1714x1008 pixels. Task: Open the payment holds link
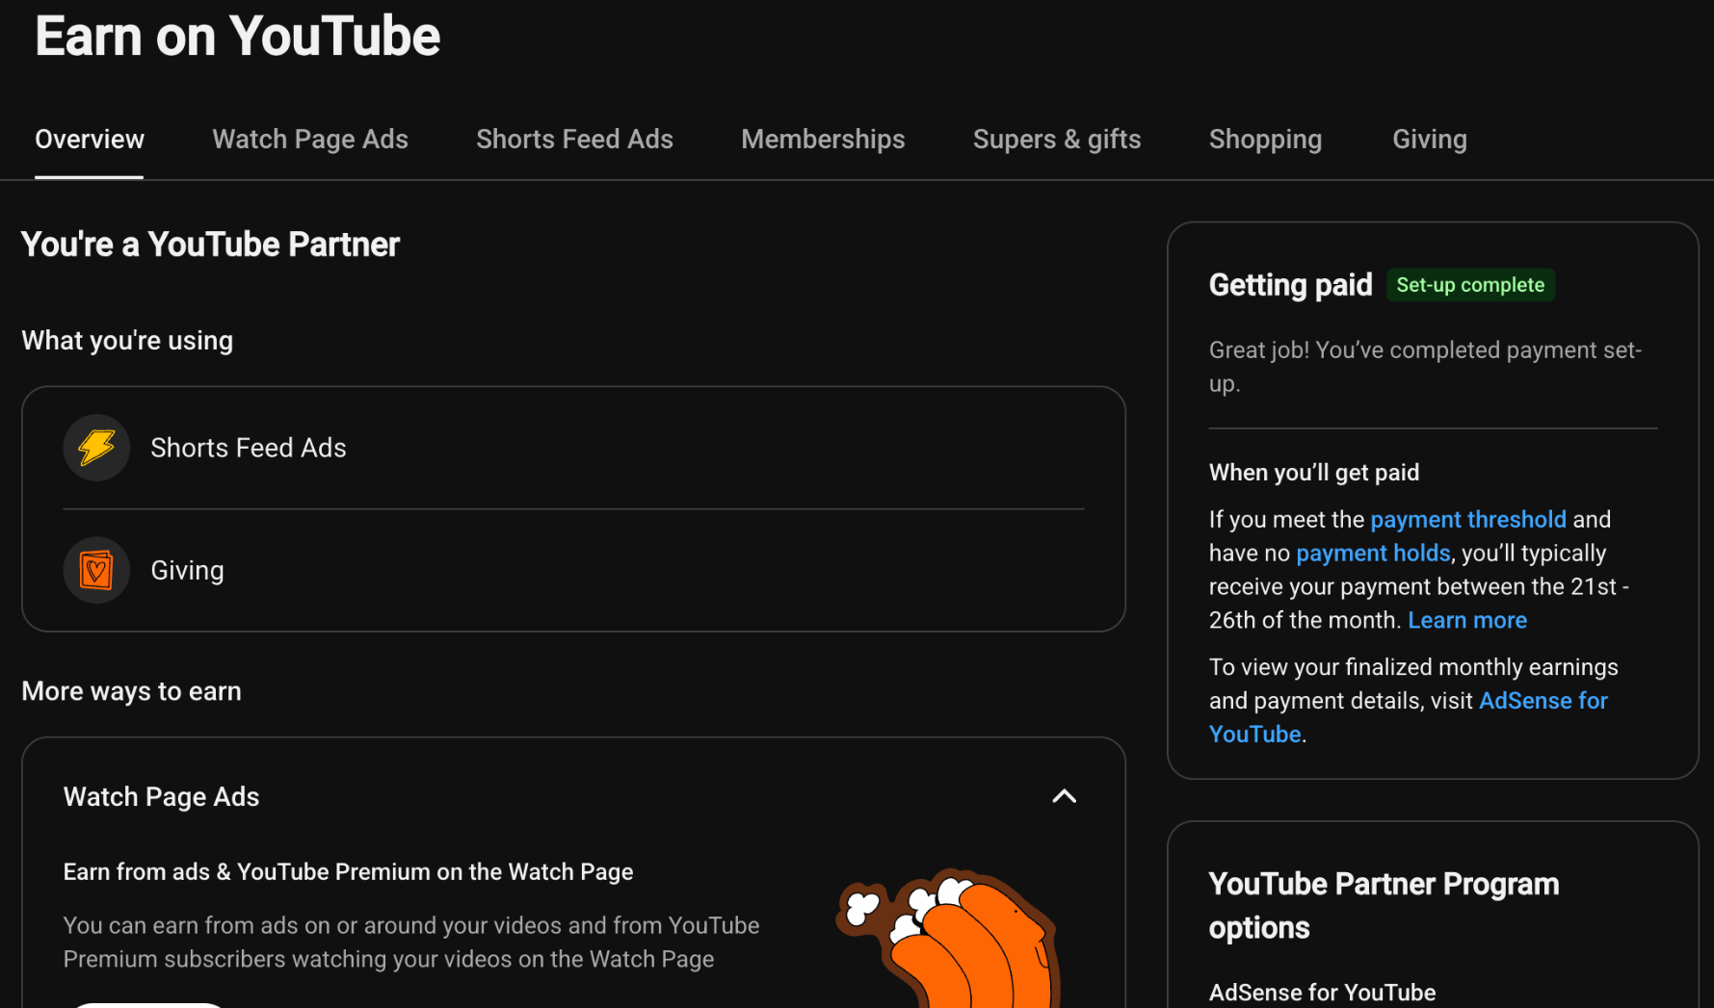pos(1373,554)
